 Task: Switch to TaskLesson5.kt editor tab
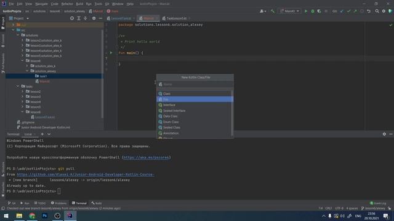tap(176, 18)
